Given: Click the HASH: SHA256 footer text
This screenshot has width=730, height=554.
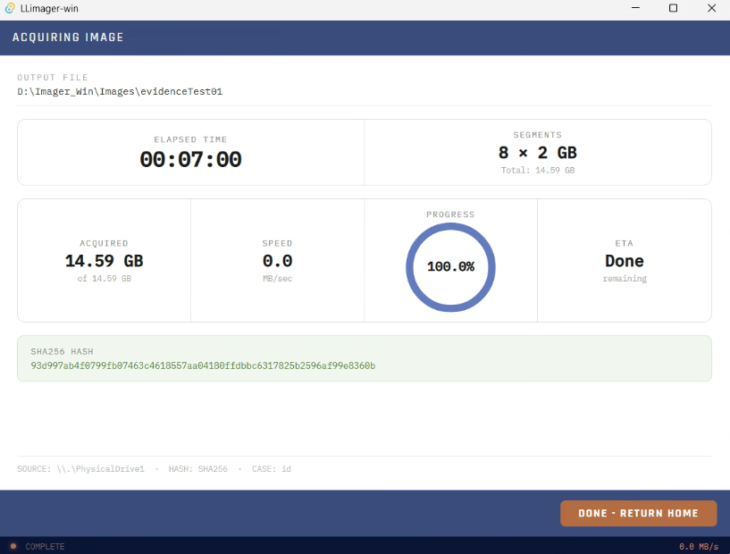Looking at the screenshot, I should [198, 469].
